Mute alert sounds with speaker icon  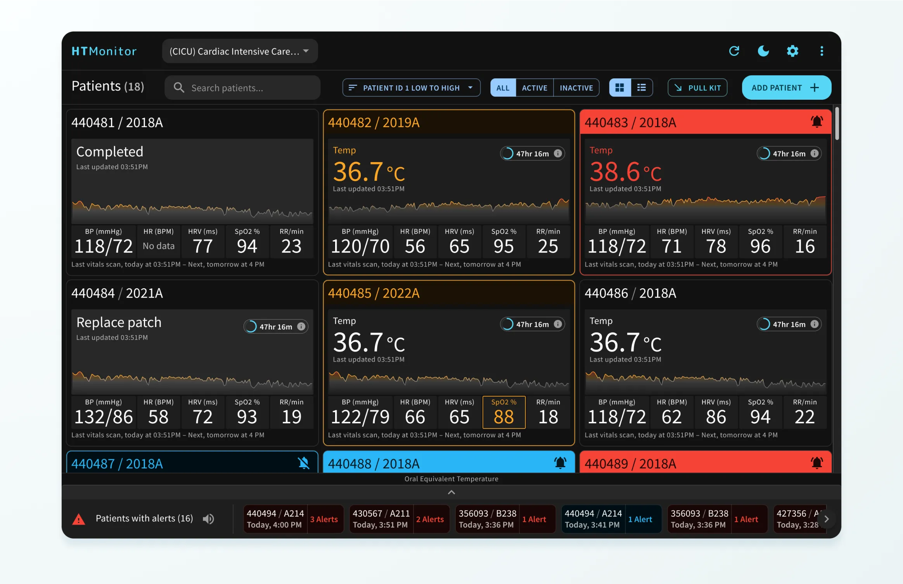click(x=208, y=519)
